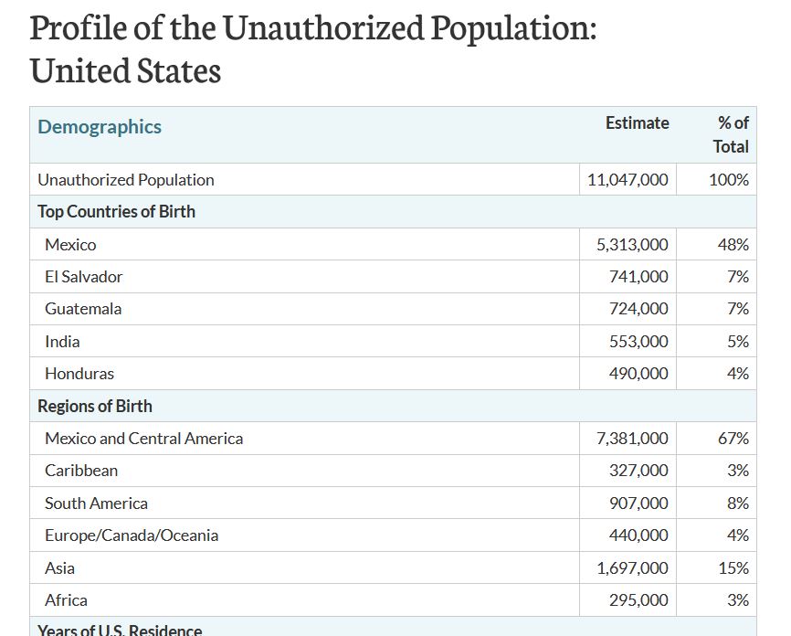Click the Demographics section heading

tap(100, 127)
